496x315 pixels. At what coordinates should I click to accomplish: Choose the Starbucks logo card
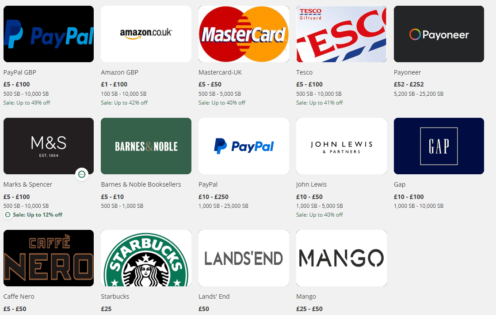coord(146,258)
